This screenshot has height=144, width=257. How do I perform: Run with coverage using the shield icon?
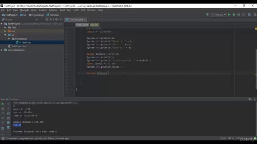pyautogui.click(x=239, y=15)
